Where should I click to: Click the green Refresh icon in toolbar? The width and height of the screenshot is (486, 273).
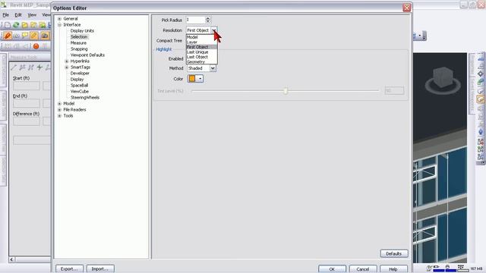(x=16, y=25)
